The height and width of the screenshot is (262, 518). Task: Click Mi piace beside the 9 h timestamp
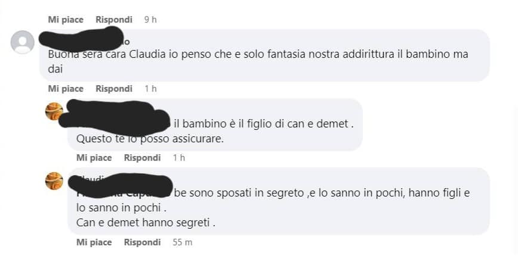coord(66,20)
